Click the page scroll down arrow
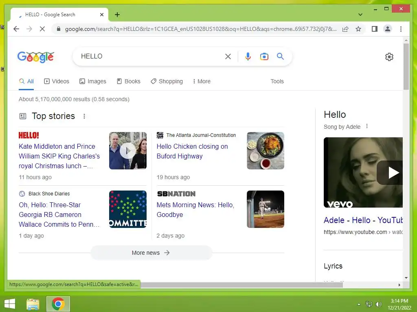 click(x=406, y=278)
